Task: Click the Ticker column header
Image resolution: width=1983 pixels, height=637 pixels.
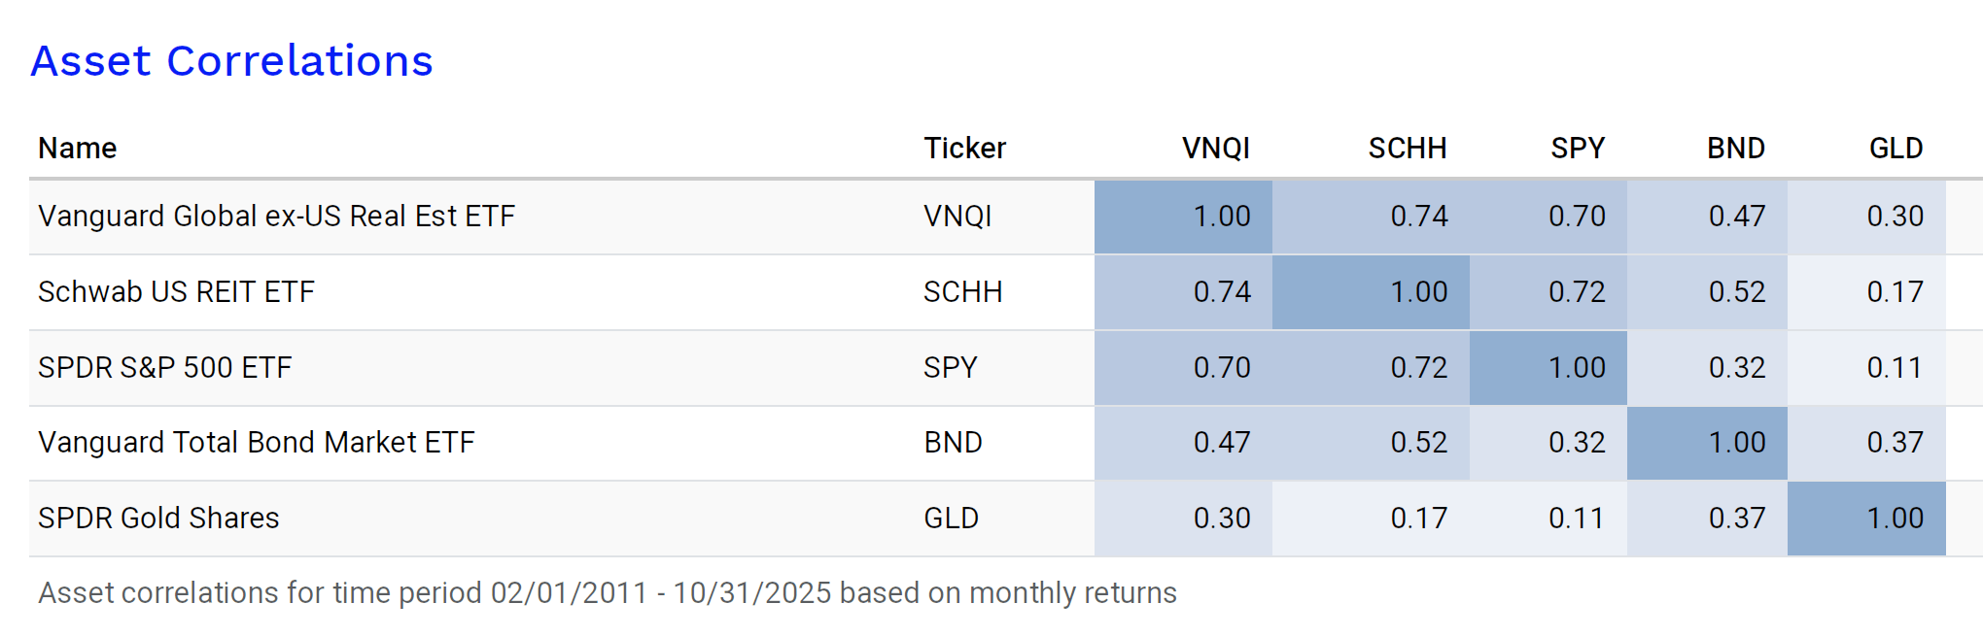Action: pos(964,148)
